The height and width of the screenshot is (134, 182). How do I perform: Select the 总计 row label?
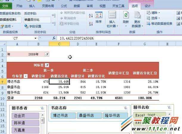click(17, 98)
